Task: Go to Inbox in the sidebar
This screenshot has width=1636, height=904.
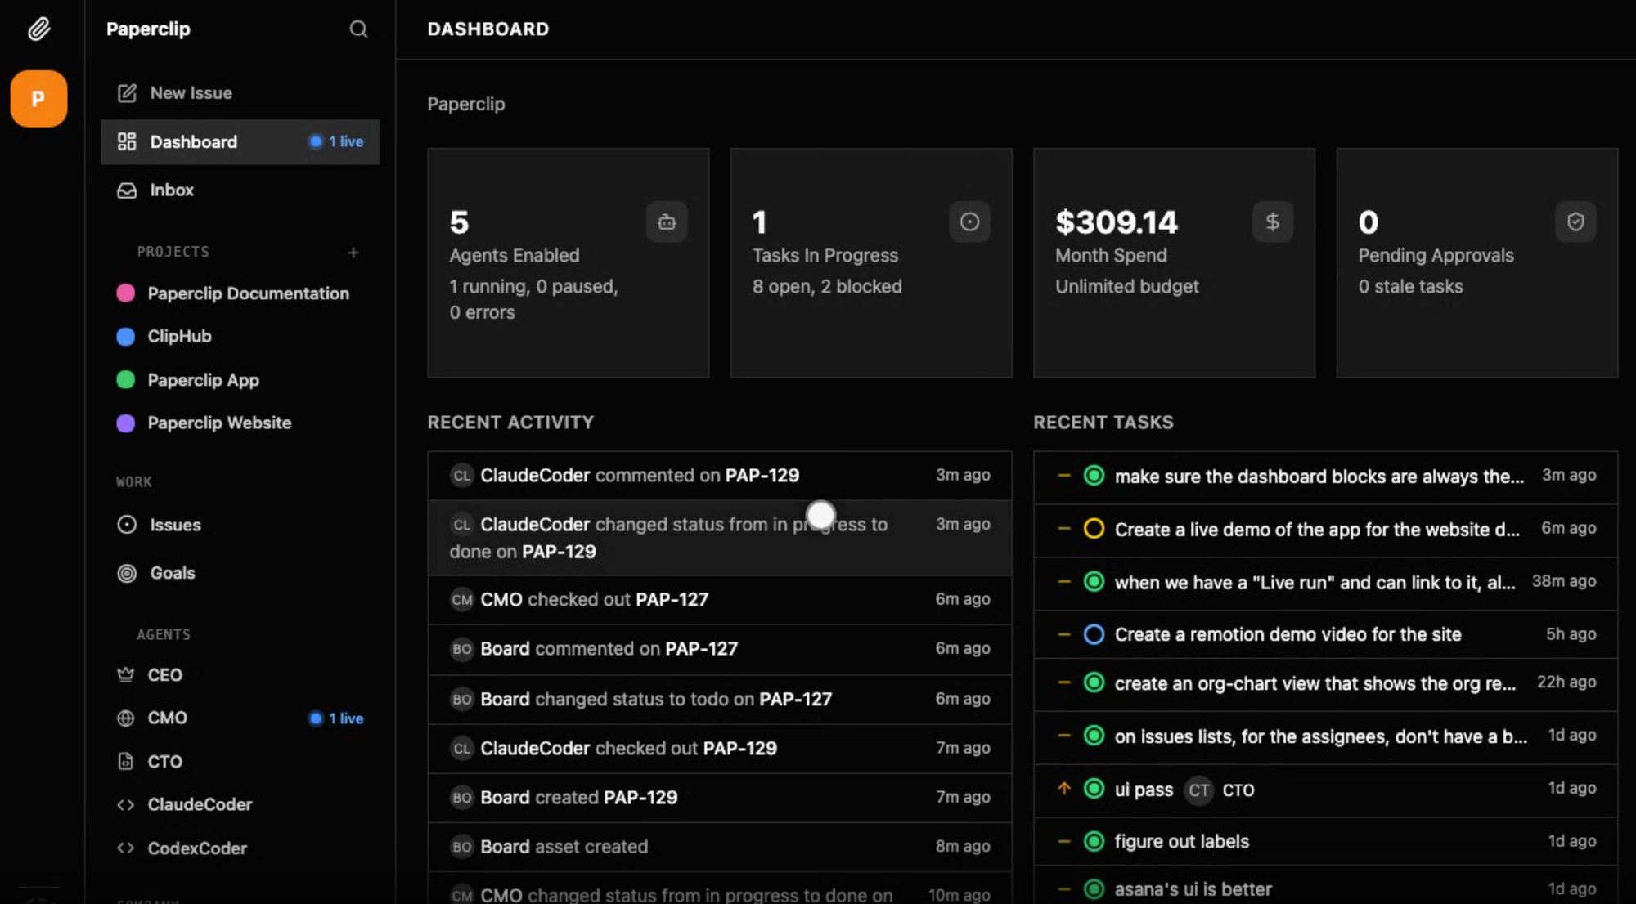Action: (x=171, y=190)
